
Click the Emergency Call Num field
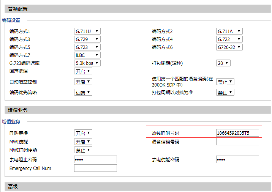click(x=95, y=168)
